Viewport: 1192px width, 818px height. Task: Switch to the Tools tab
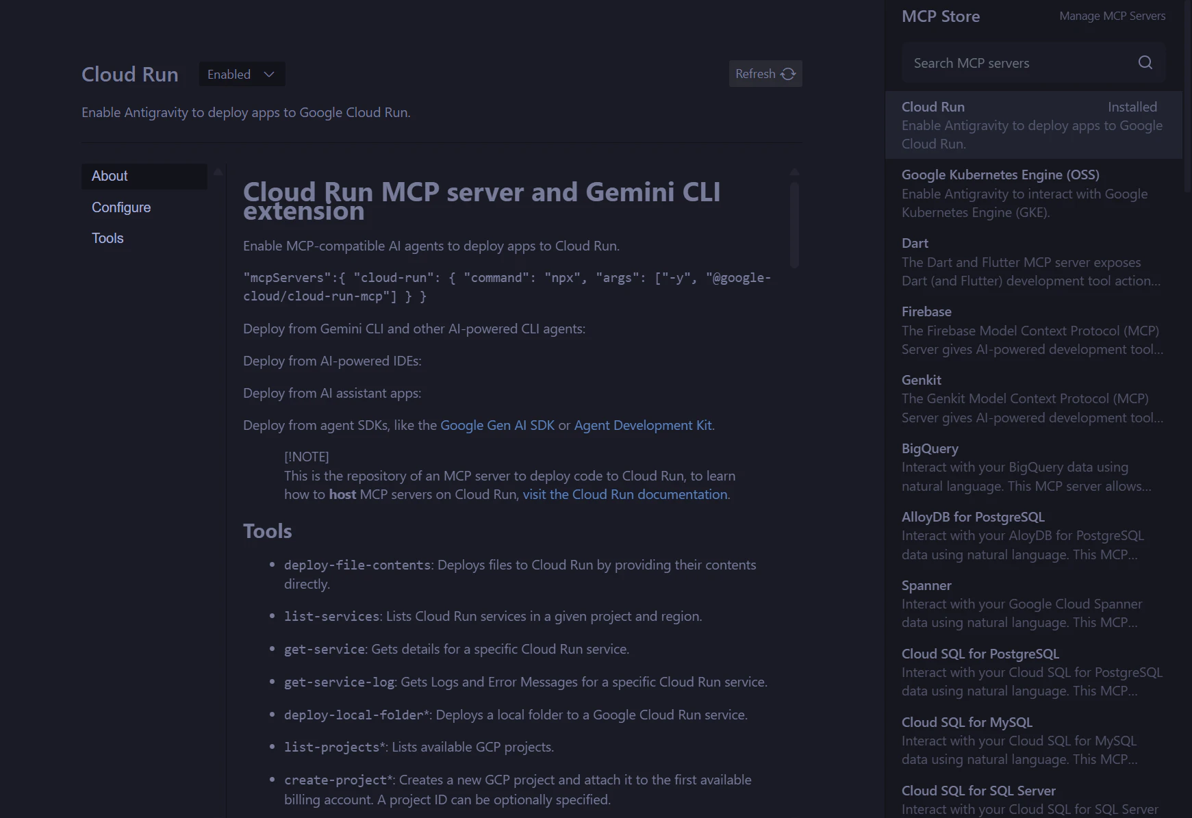tap(144, 238)
